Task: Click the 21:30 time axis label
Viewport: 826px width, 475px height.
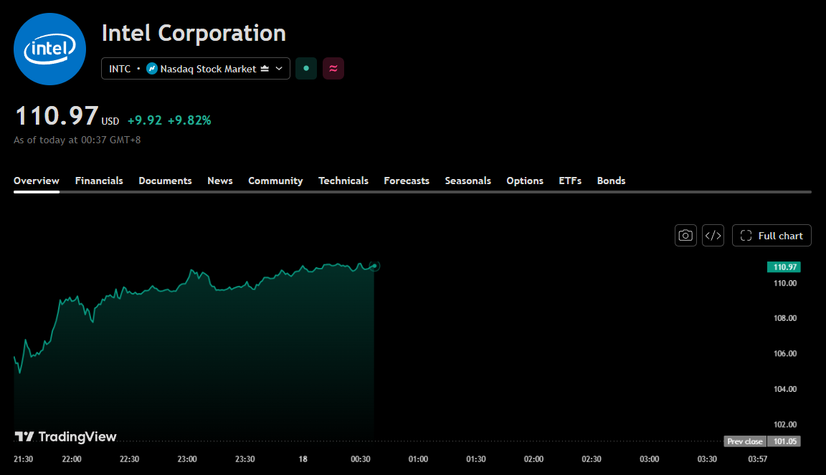Action: tap(23, 459)
